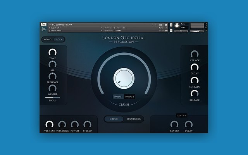
Task: Click the Attack knob
Action: tap(195, 54)
